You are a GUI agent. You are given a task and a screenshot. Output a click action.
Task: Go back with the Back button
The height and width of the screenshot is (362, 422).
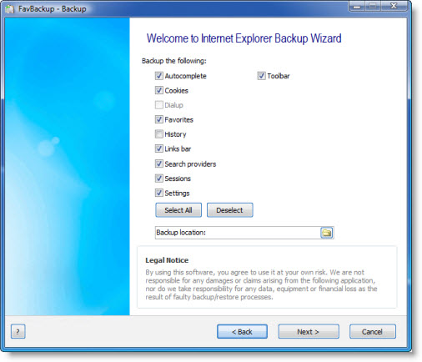[242, 331]
